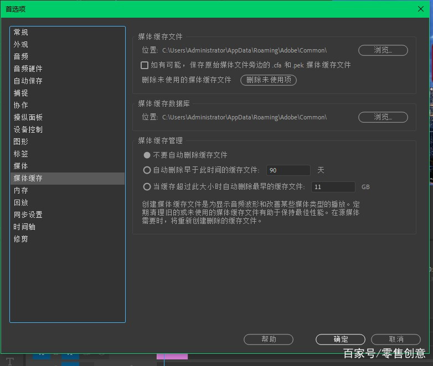Open the 内存 preferences category
Viewport: 433px width, 366px height.
(68, 190)
